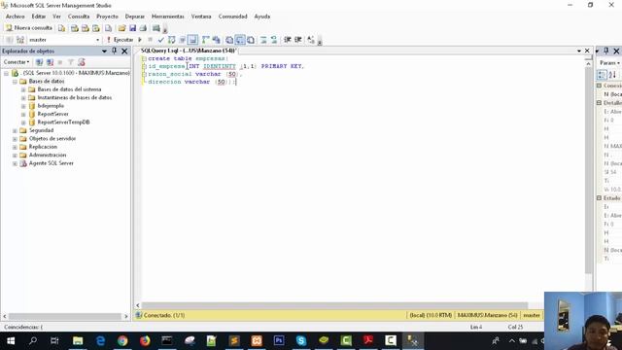The width and height of the screenshot is (622, 350).
Task: Click the decrease indent icon
Action: pyautogui.click(x=288, y=40)
